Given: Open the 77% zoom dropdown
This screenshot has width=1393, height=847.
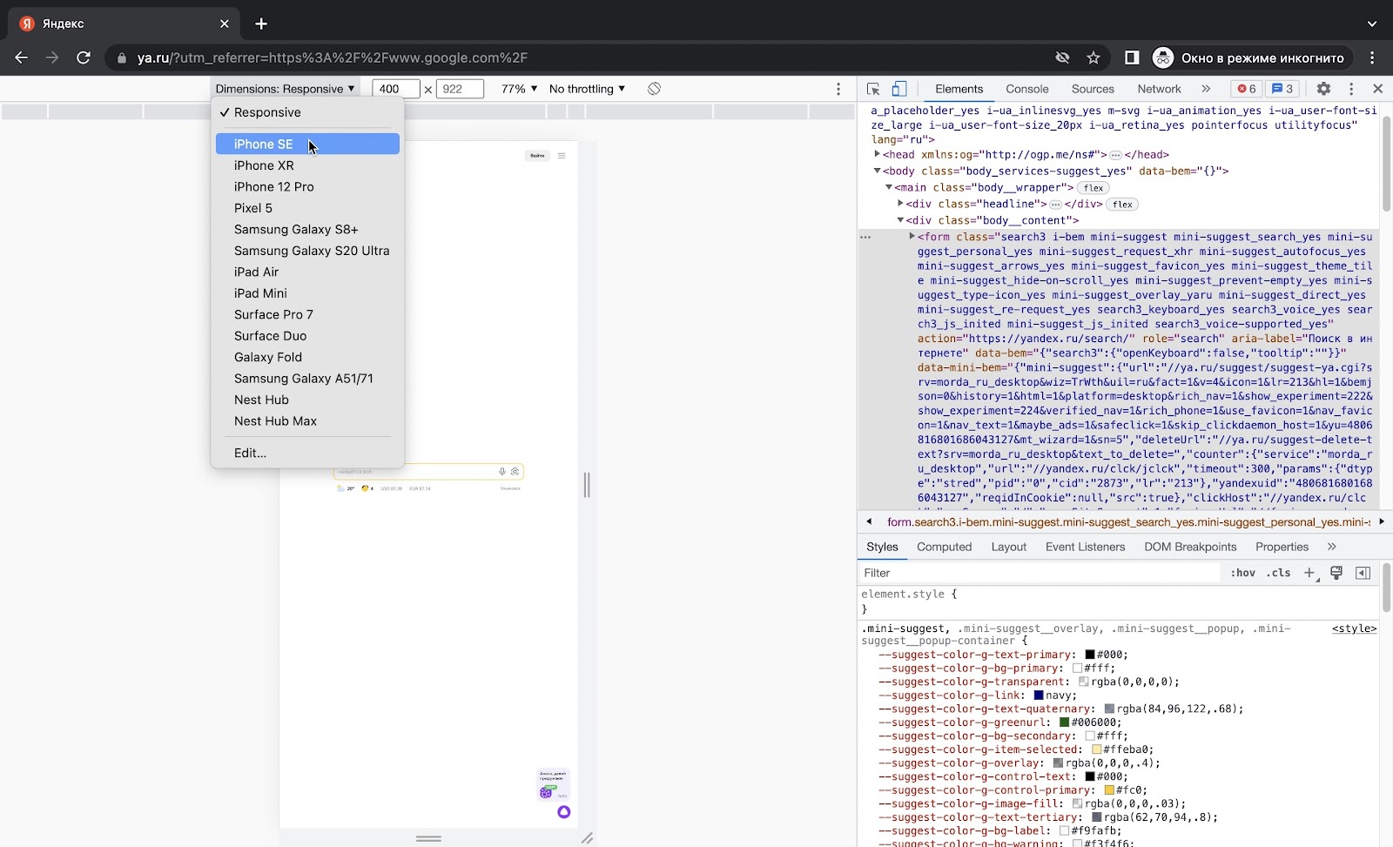Looking at the screenshot, I should [x=519, y=89].
